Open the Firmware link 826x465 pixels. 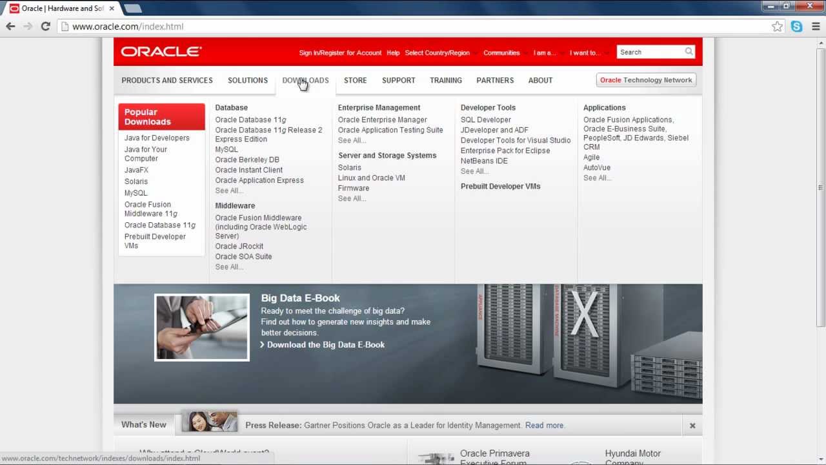pyautogui.click(x=354, y=188)
